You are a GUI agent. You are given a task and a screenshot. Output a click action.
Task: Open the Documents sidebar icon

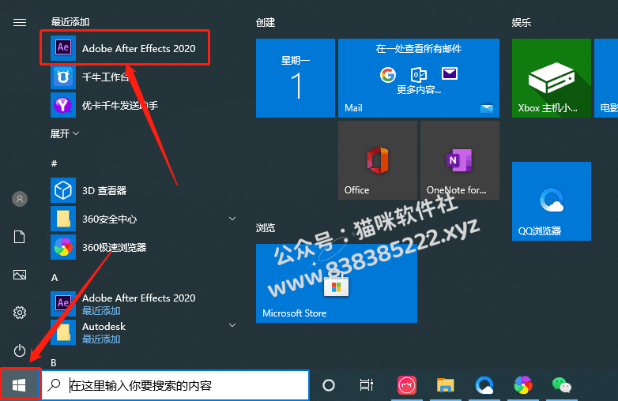point(20,237)
